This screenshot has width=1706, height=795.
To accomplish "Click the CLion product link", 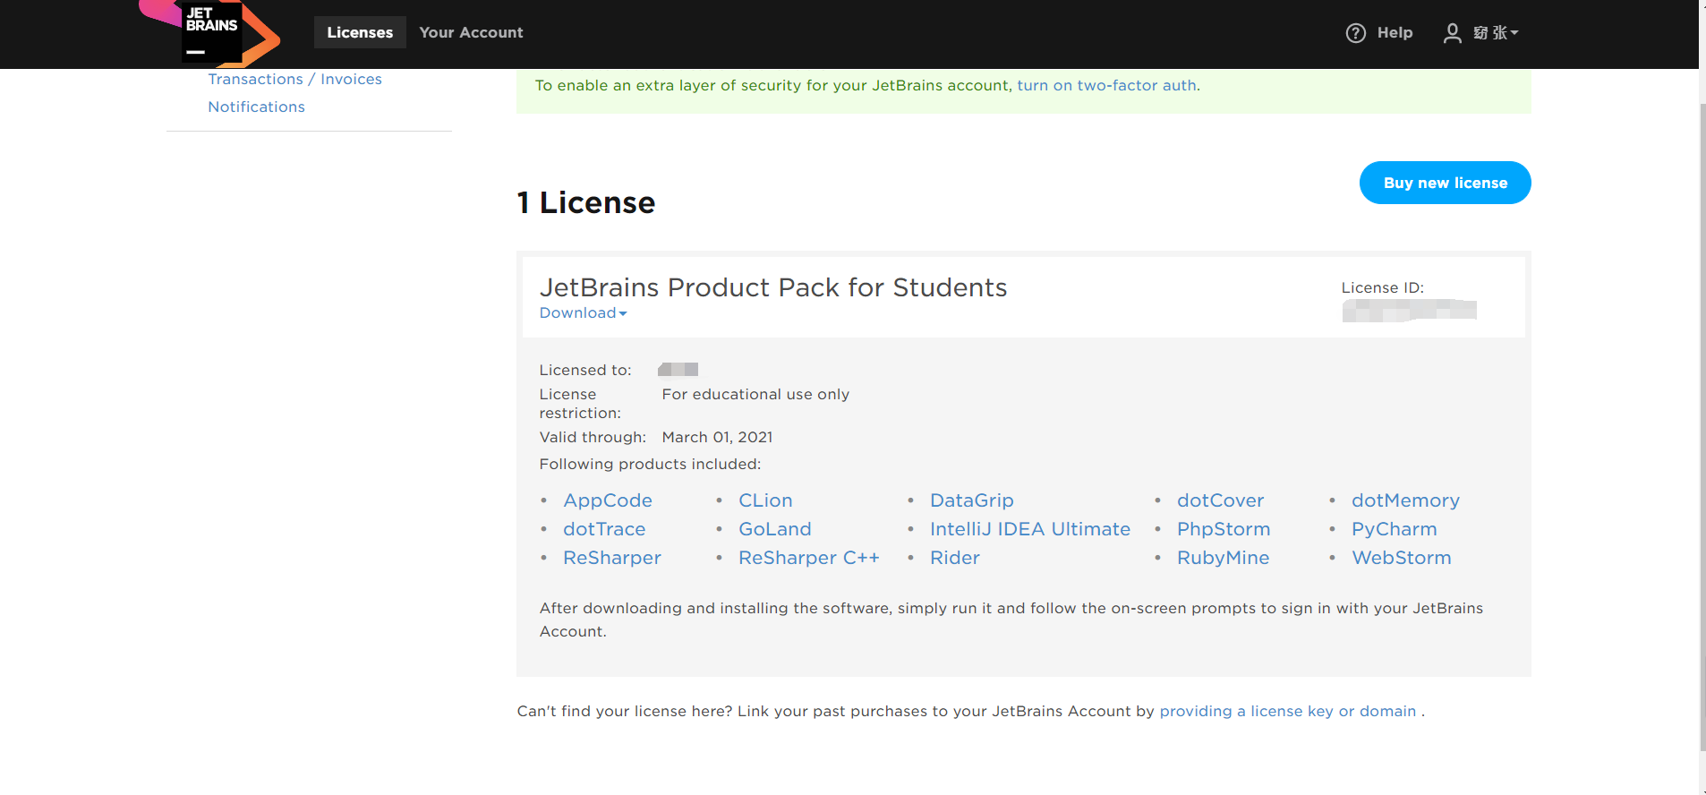I will [x=765, y=500].
